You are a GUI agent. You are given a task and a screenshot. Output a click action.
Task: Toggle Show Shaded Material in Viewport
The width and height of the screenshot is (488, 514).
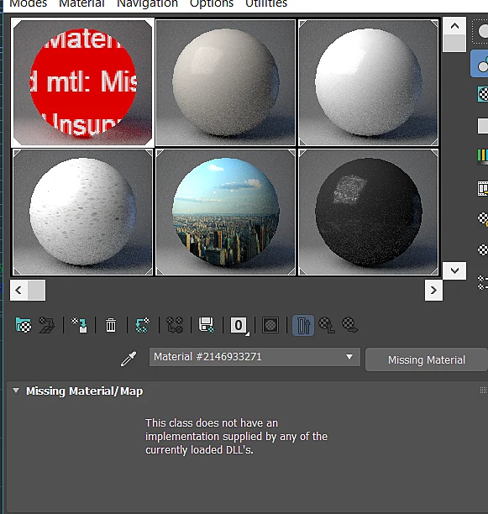(x=270, y=325)
